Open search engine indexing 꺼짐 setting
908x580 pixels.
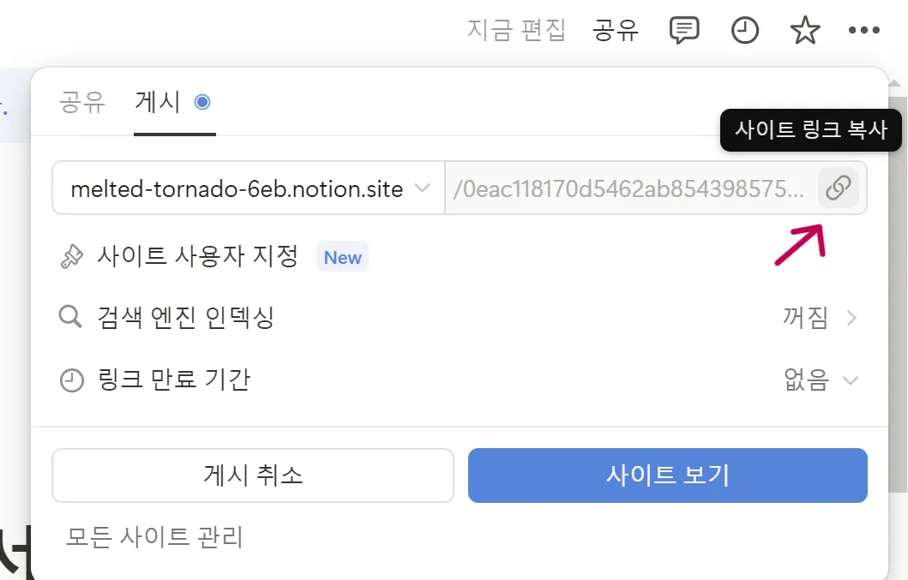tap(819, 319)
